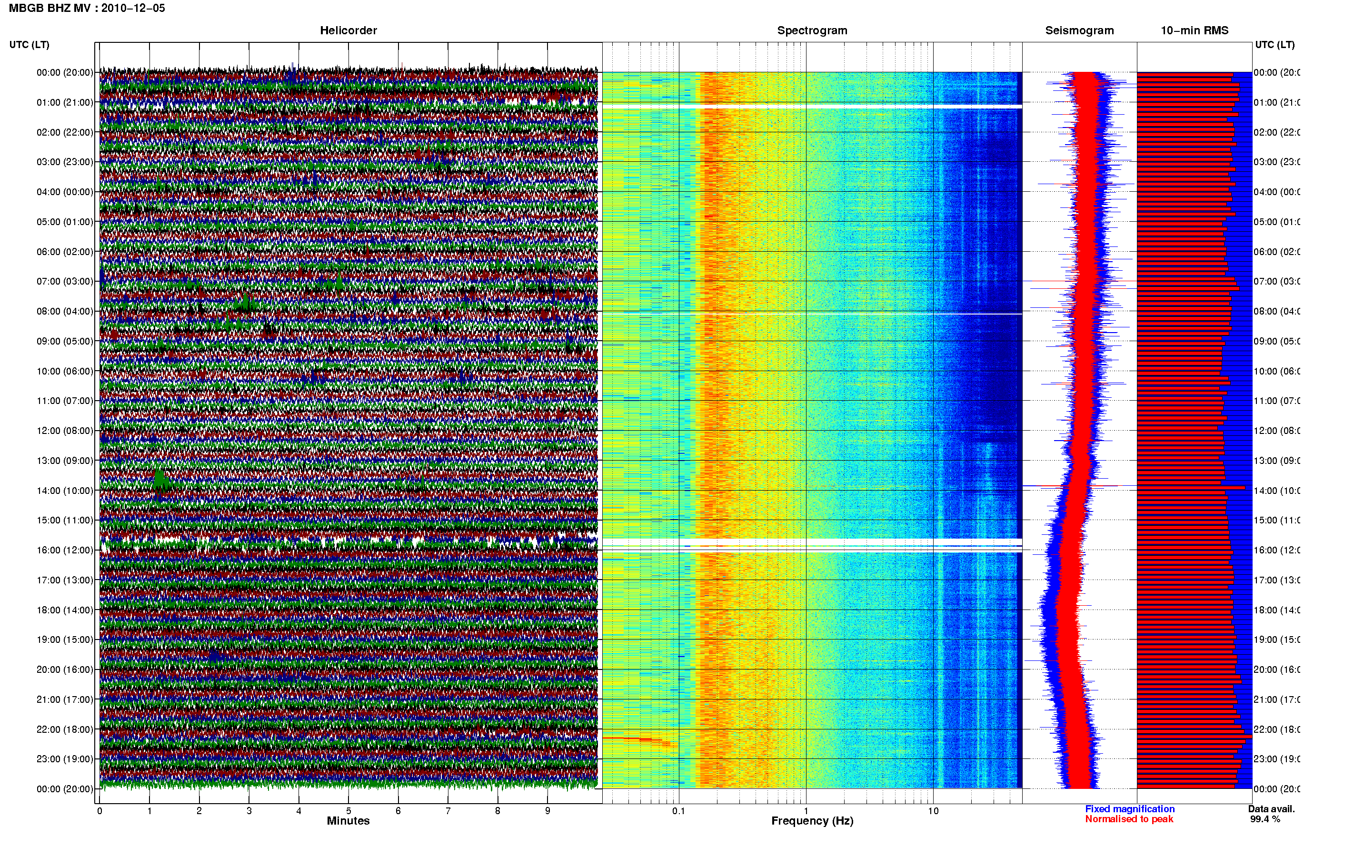The image size is (1354, 846).
Task: Click the left time label '06:00 (02:00)'
Action: (65, 252)
